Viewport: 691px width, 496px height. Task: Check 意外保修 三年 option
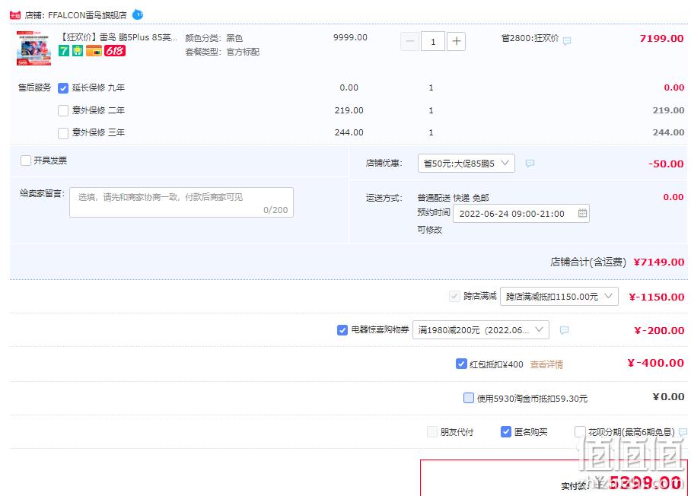(x=63, y=133)
